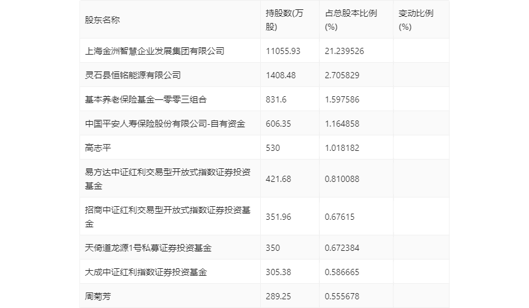Select the percentage 0.555678
Viewport: 529px width, 308px height.
coord(342,296)
